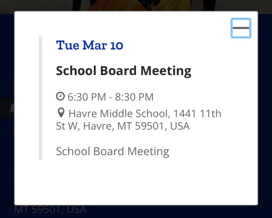Click the partially hidden bell icon behind the popup
The height and width of the screenshot is (218, 272).
[x=12, y=108]
